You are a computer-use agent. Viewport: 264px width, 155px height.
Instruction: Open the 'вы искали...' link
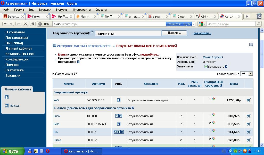pyautogui.click(x=202, y=33)
